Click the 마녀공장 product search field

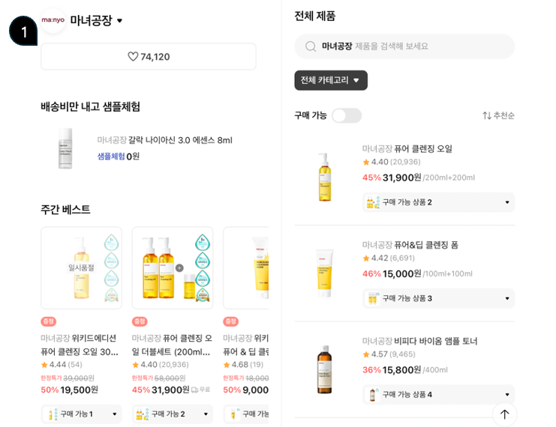[x=404, y=46]
